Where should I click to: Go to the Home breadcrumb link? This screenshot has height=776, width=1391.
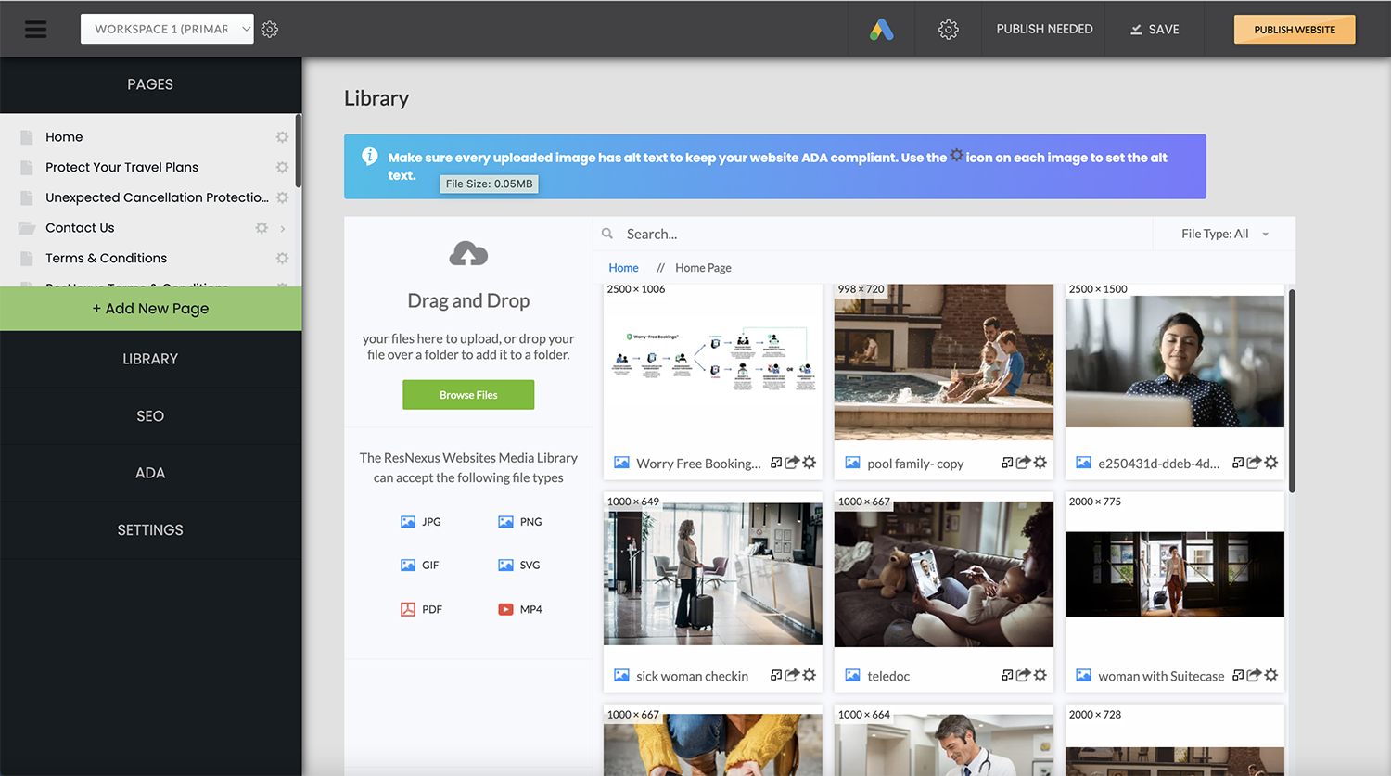pyautogui.click(x=623, y=268)
